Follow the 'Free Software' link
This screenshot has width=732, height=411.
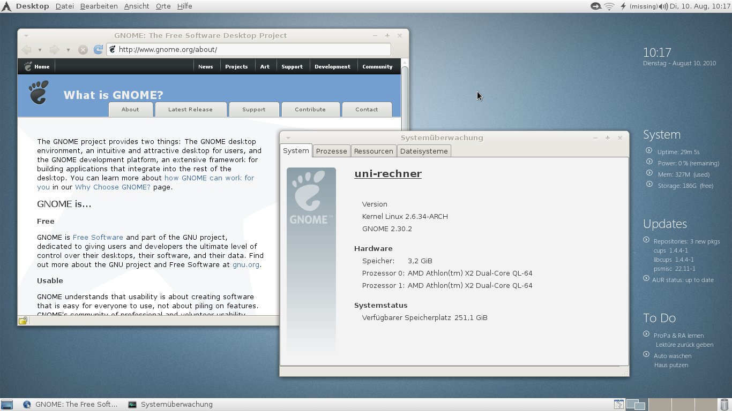(x=98, y=237)
